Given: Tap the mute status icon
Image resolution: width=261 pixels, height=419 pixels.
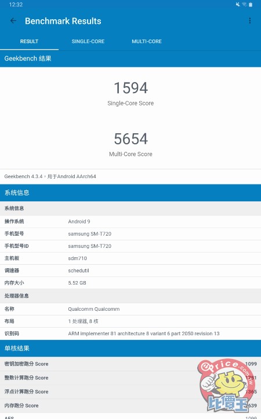Looking at the screenshot, I should pos(238,5).
